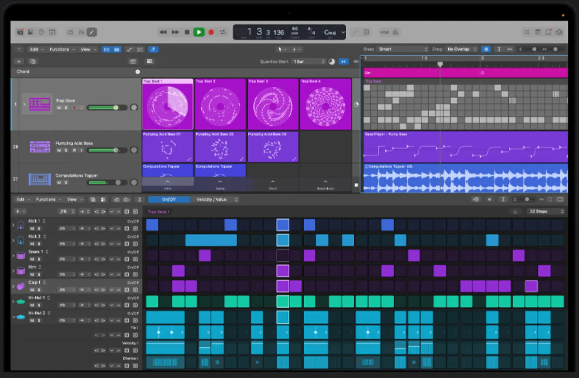This screenshot has width=579, height=378.
Task: Open the tracks area View menu
Action: coord(88,49)
